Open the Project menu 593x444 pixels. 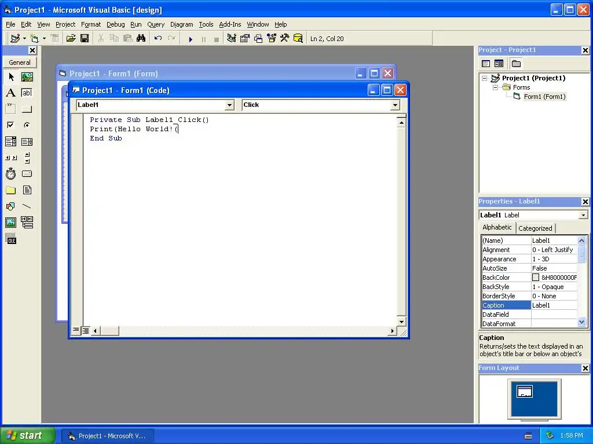click(x=65, y=24)
